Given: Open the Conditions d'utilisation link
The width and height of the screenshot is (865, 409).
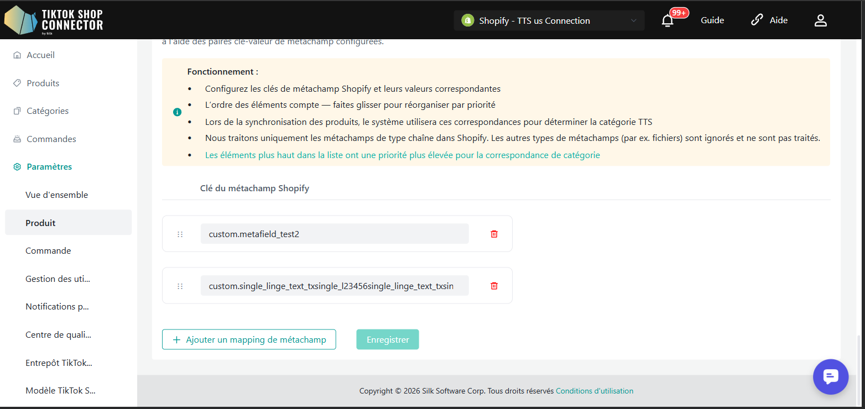Looking at the screenshot, I should 594,391.
